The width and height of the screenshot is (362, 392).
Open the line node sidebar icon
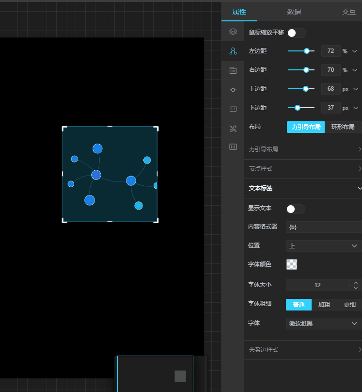pyautogui.click(x=233, y=90)
